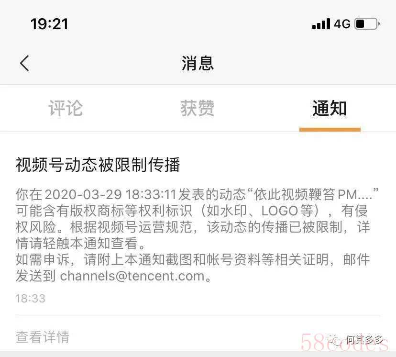Open 查看详情 for this notification
Viewport: 396px width, 357px height.
pyautogui.click(x=42, y=337)
